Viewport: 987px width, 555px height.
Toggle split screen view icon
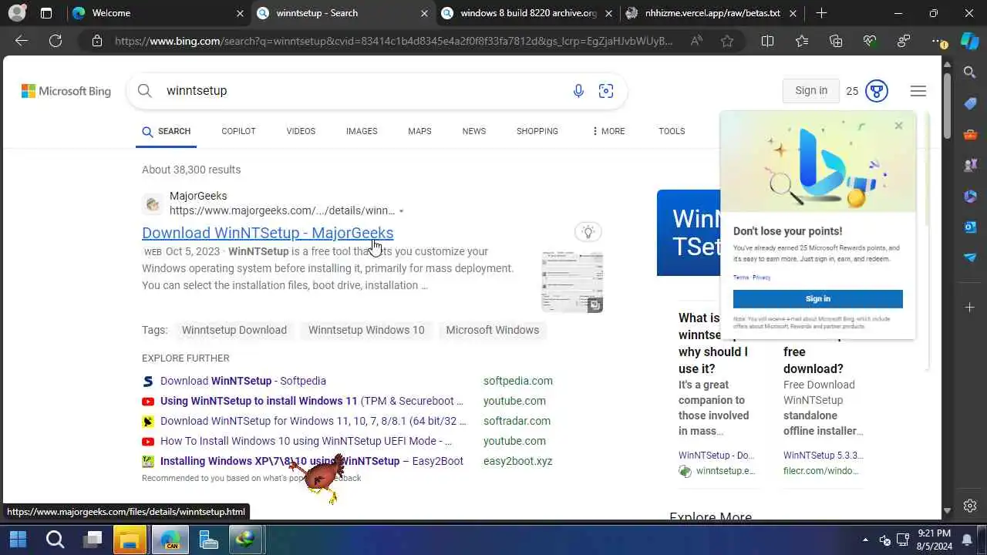(x=767, y=41)
